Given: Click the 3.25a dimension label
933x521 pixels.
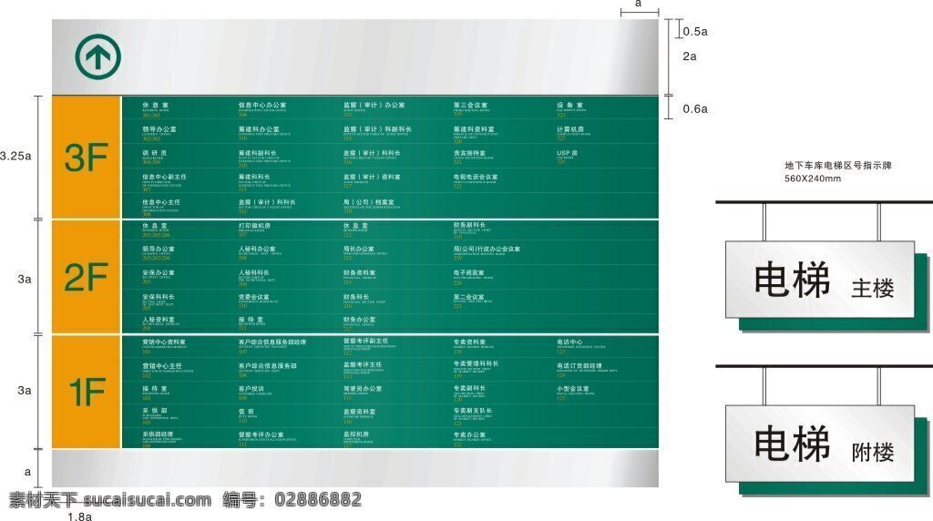Looking at the screenshot, I should coord(16,157).
